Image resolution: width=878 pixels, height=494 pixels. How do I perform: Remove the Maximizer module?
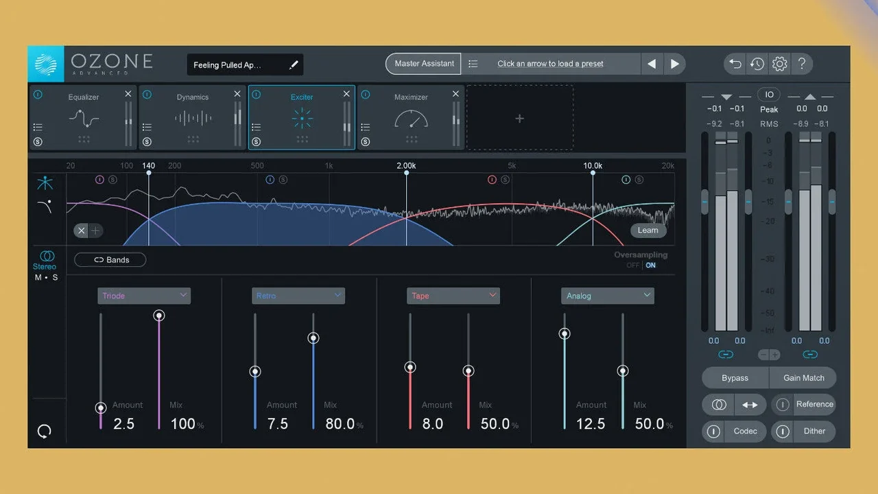(455, 94)
